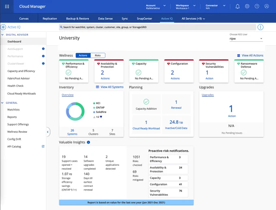Collapse the General section
Screen dimensions: 276x210
click(x=2, y=103)
